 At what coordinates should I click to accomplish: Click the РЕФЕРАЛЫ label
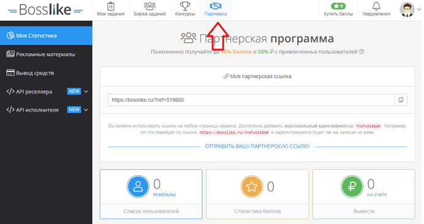point(164,195)
